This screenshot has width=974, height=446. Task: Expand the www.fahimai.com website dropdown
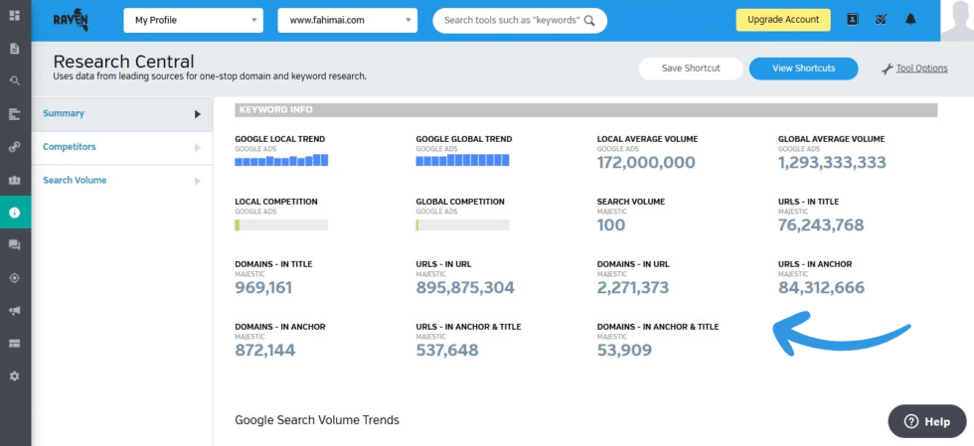click(x=347, y=19)
